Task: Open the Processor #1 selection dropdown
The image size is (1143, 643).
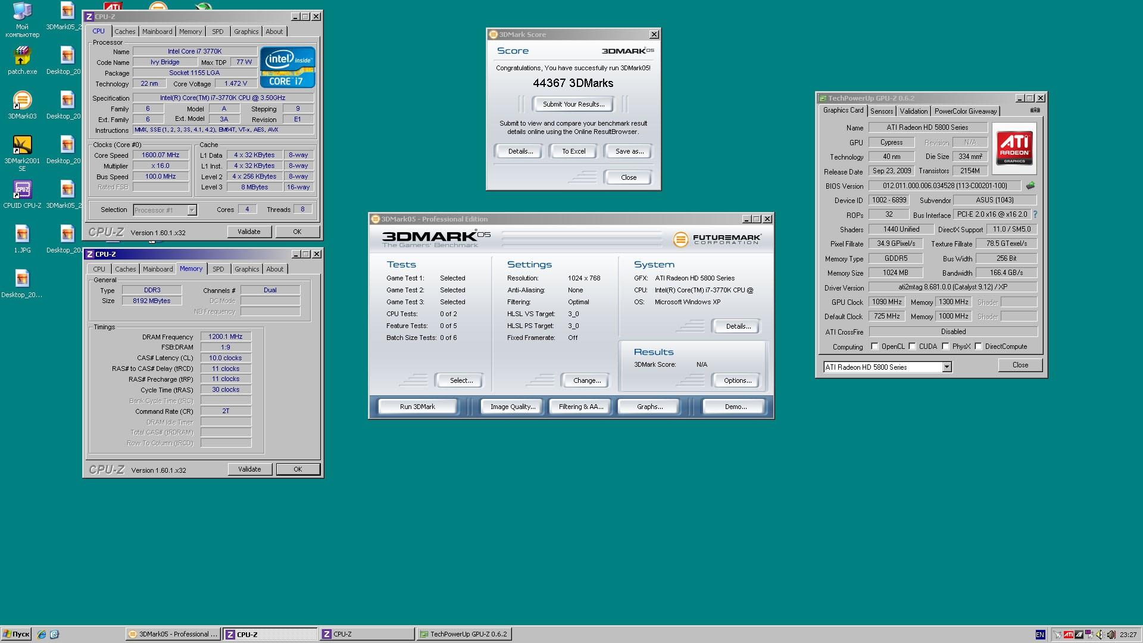Action: 192,210
